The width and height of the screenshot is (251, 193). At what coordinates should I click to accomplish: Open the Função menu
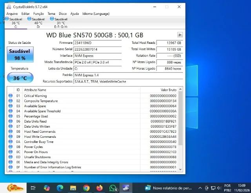pos(38,14)
